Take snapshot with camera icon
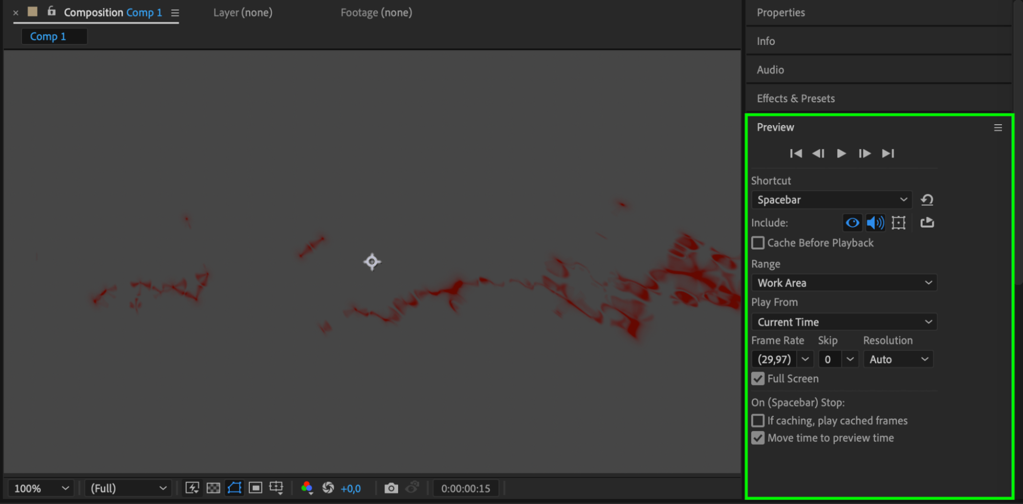The width and height of the screenshot is (1023, 504). (391, 488)
